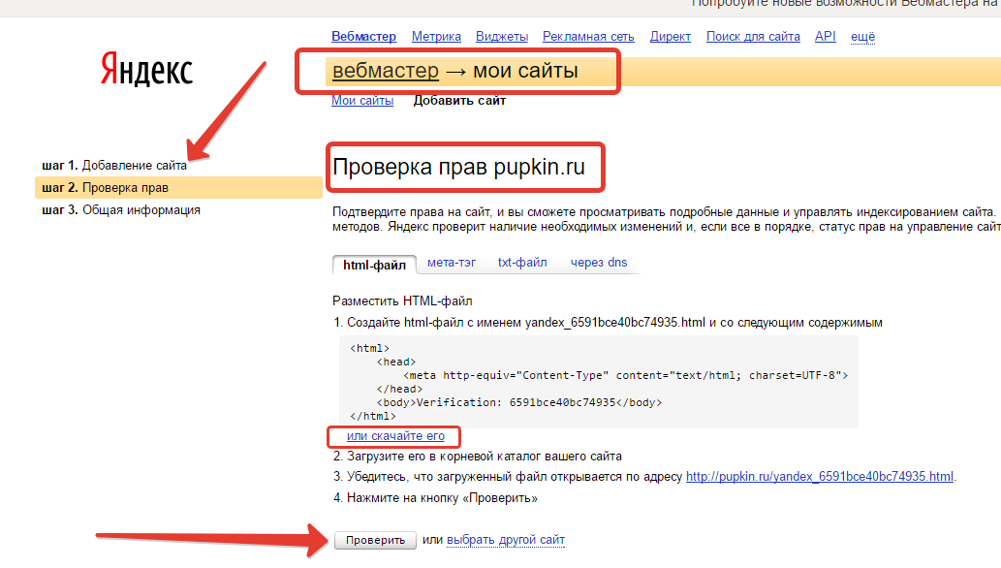This screenshot has width=1001, height=568.
Task: Select step шаг 1. Добавление сайта
Action: coord(114,166)
